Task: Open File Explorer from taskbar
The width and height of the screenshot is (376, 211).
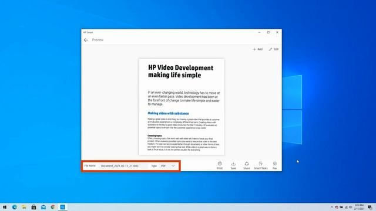Action: point(24,207)
